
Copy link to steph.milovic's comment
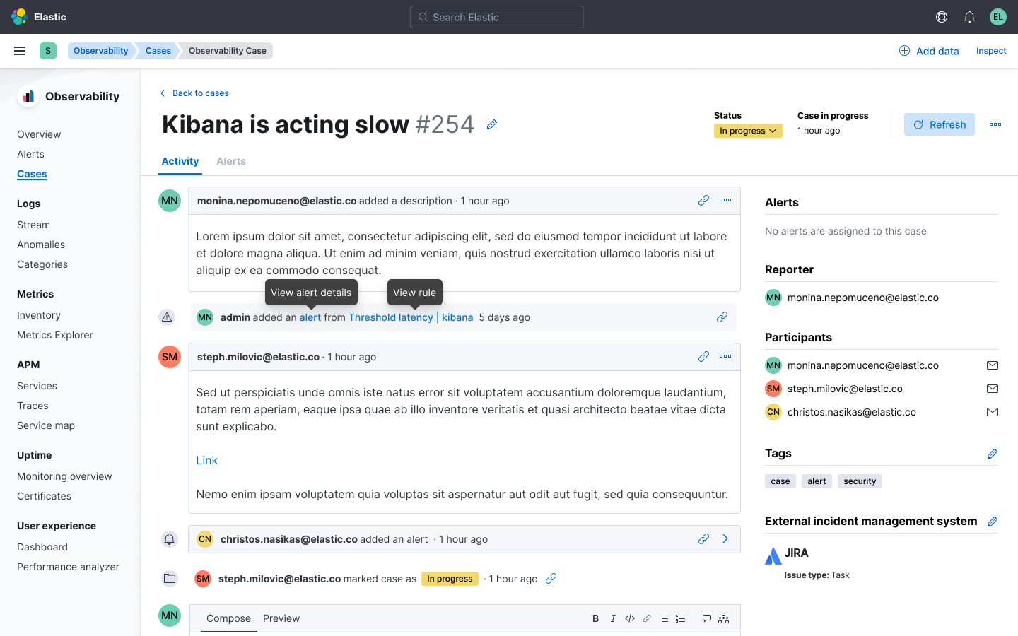pos(703,357)
